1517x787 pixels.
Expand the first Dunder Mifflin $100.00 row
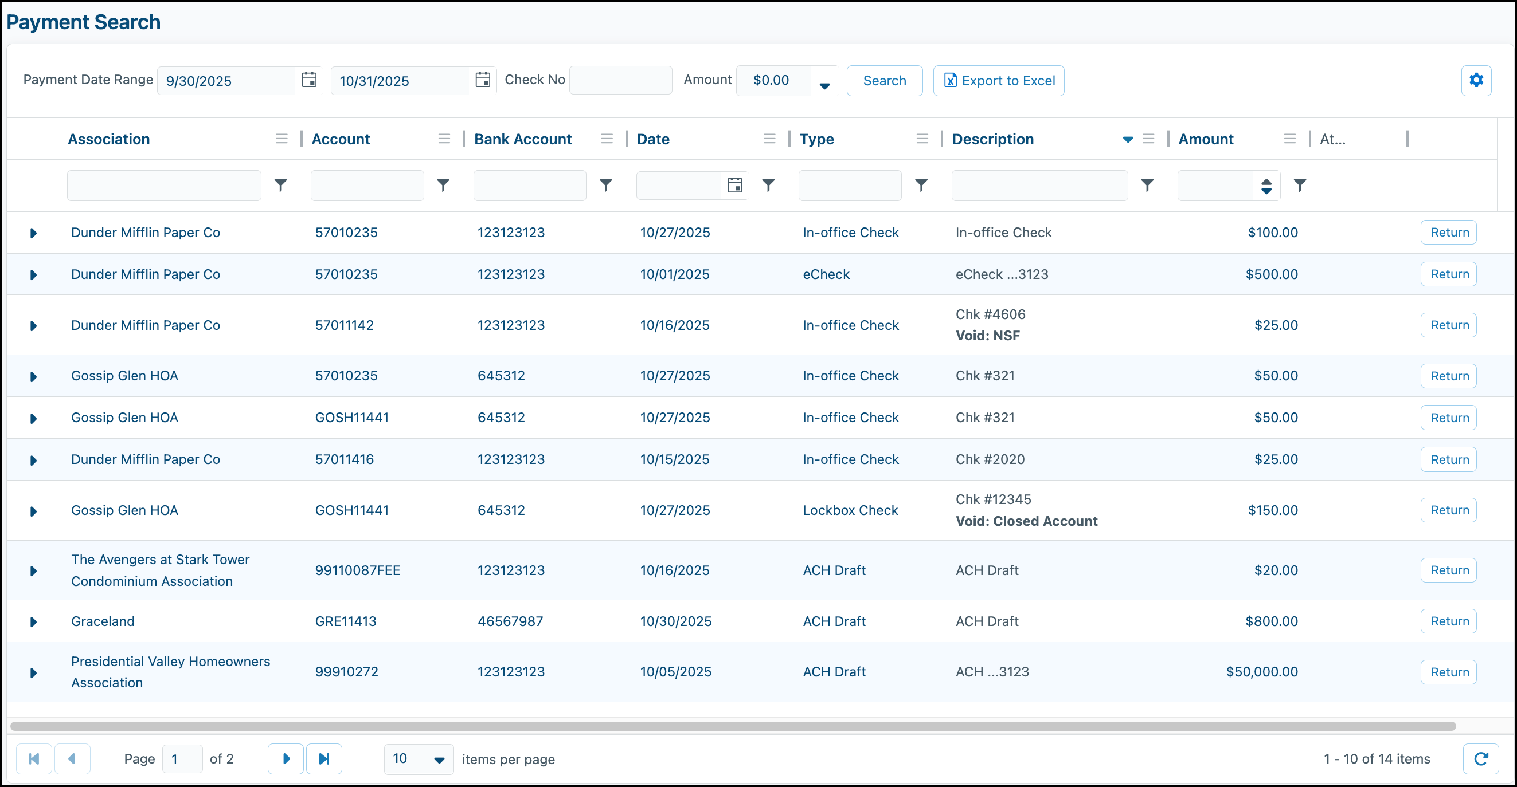34,233
